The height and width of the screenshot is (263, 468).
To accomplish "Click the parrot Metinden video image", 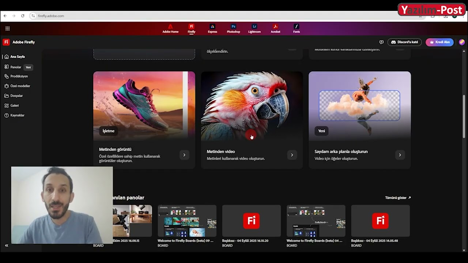I will coord(252,106).
